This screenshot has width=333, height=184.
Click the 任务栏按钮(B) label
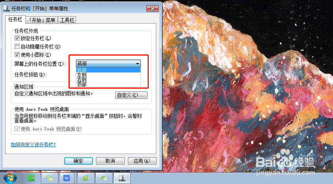coord(31,74)
